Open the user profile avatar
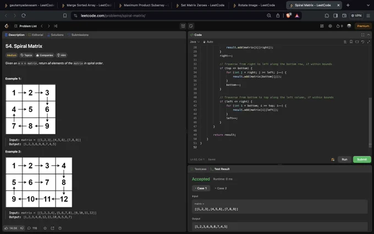Image resolution: width=374 pixels, height=234 pixels. (x=349, y=26)
